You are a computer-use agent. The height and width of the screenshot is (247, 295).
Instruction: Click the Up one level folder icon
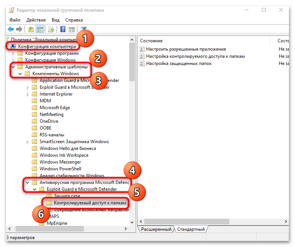31,29
